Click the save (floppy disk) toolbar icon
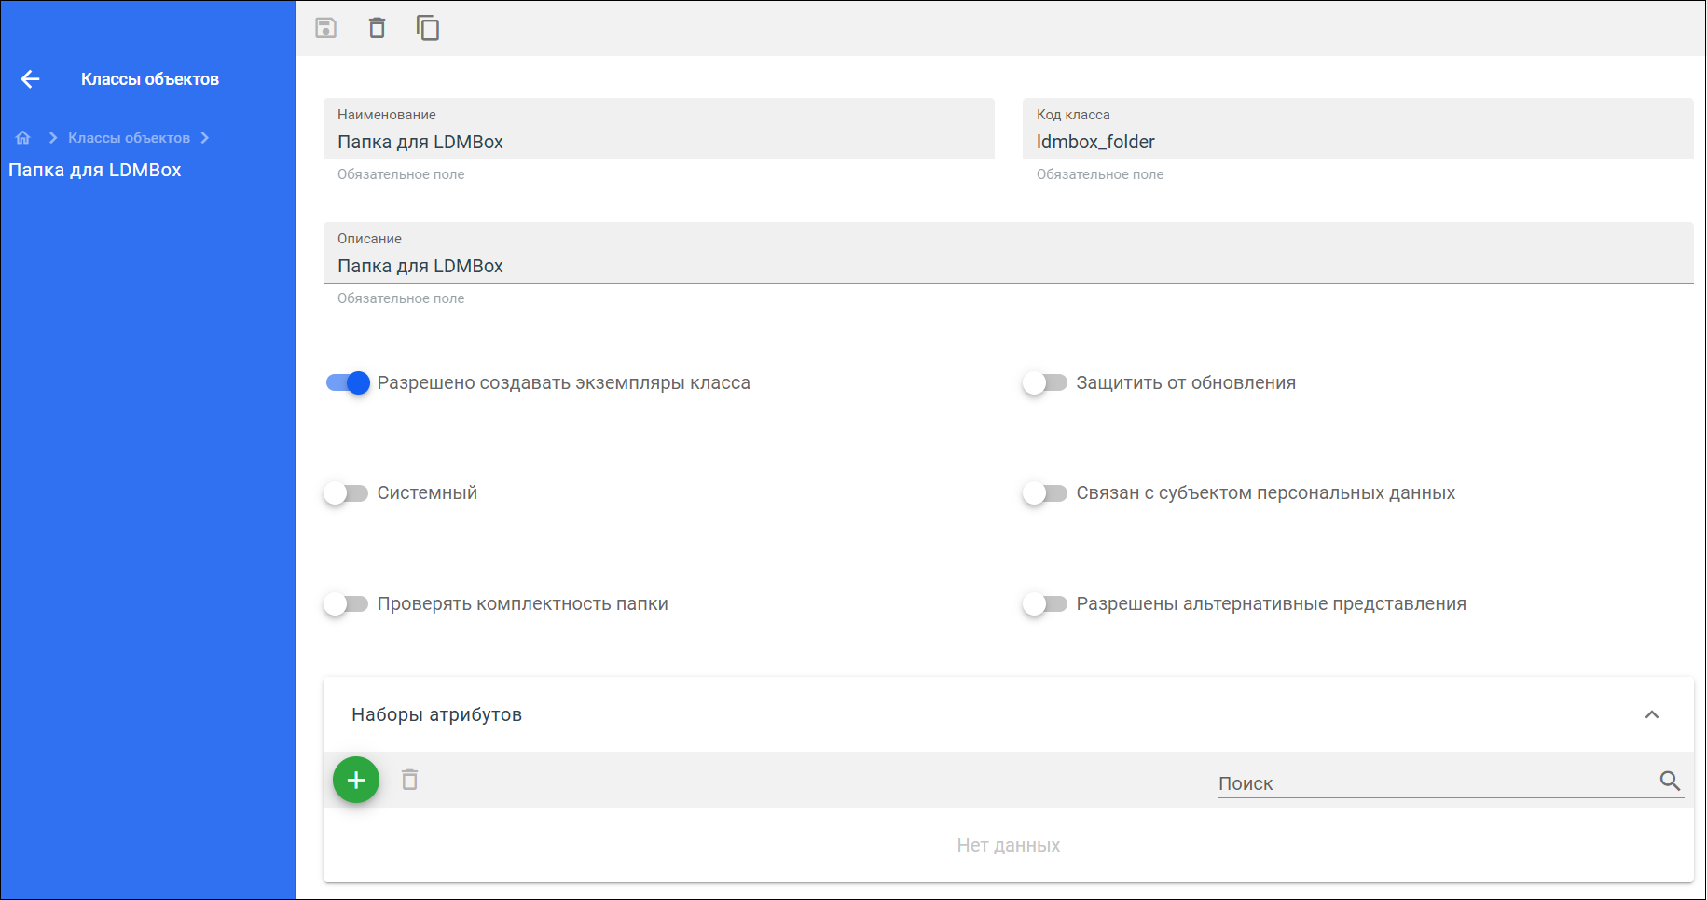Viewport: 1707px width, 900px height. click(325, 28)
